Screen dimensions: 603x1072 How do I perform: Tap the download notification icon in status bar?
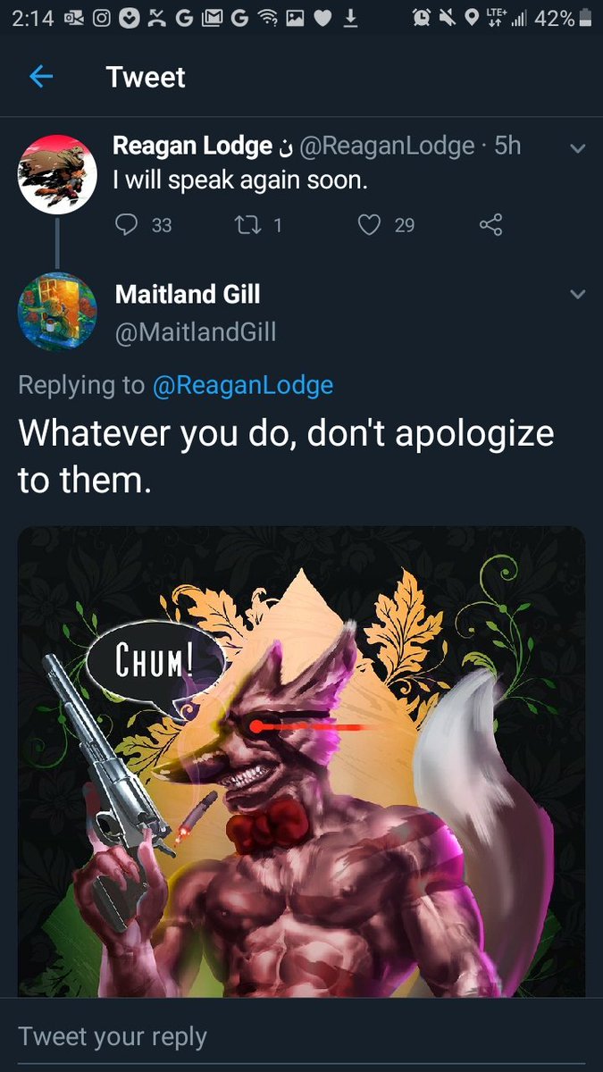(351, 18)
